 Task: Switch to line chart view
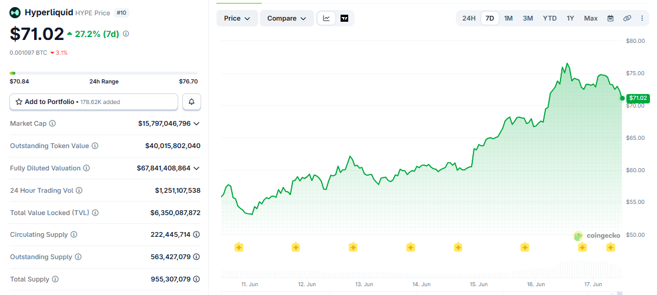tap(326, 18)
